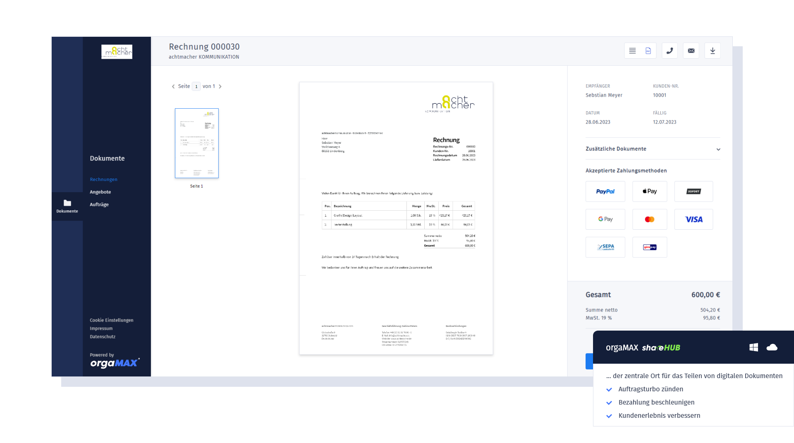794x443 pixels.
Task: Click the date 28.06.2023
Action: pos(598,122)
